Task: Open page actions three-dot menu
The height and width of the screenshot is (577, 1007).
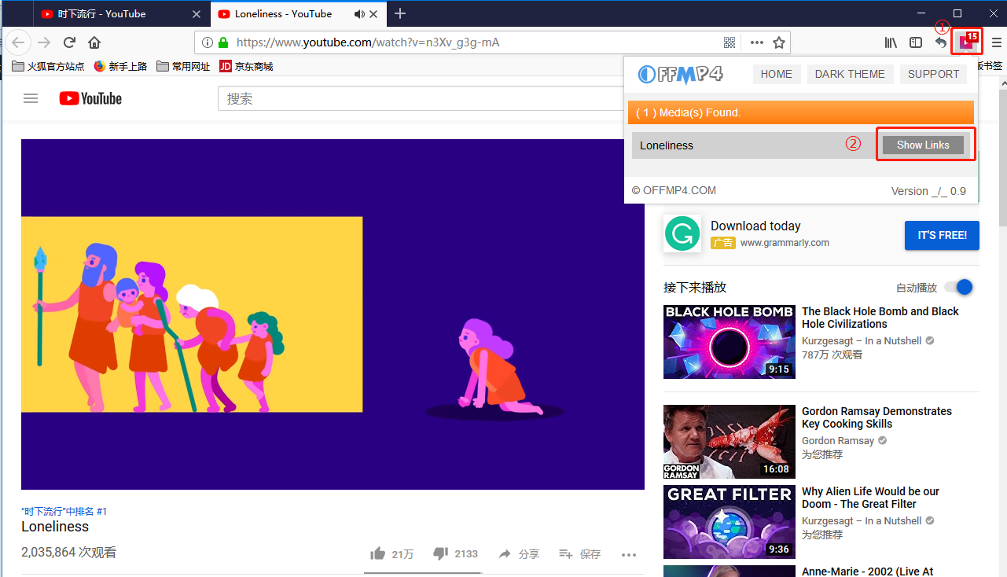Action: [x=756, y=42]
